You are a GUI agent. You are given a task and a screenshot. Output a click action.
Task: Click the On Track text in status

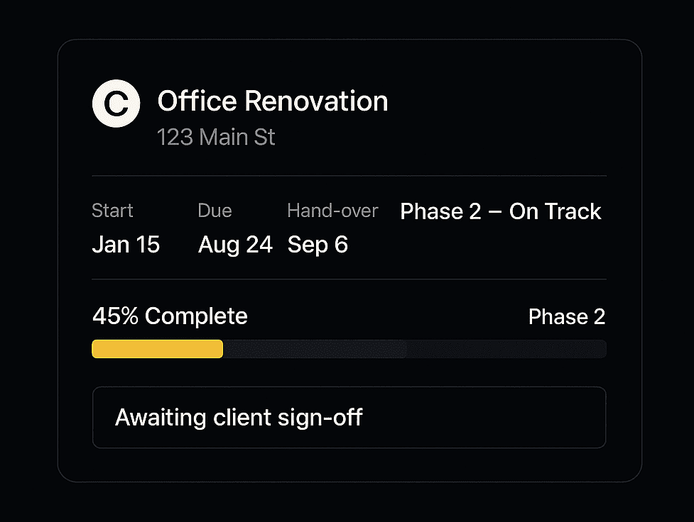coord(555,211)
